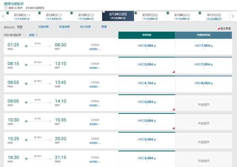The image size is (237, 167).
Task: Click the red lowest-fare triangle legend icon
Action: tap(219, 29)
